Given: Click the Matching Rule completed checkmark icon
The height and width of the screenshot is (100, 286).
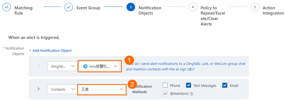Looking at the screenshot, I should 7,7.
